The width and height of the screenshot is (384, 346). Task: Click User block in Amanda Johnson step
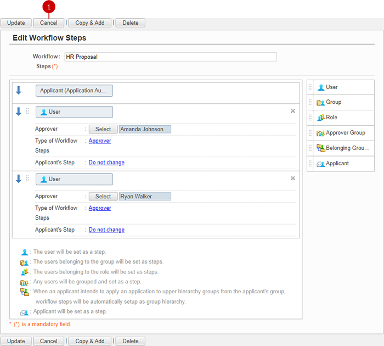(x=74, y=112)
